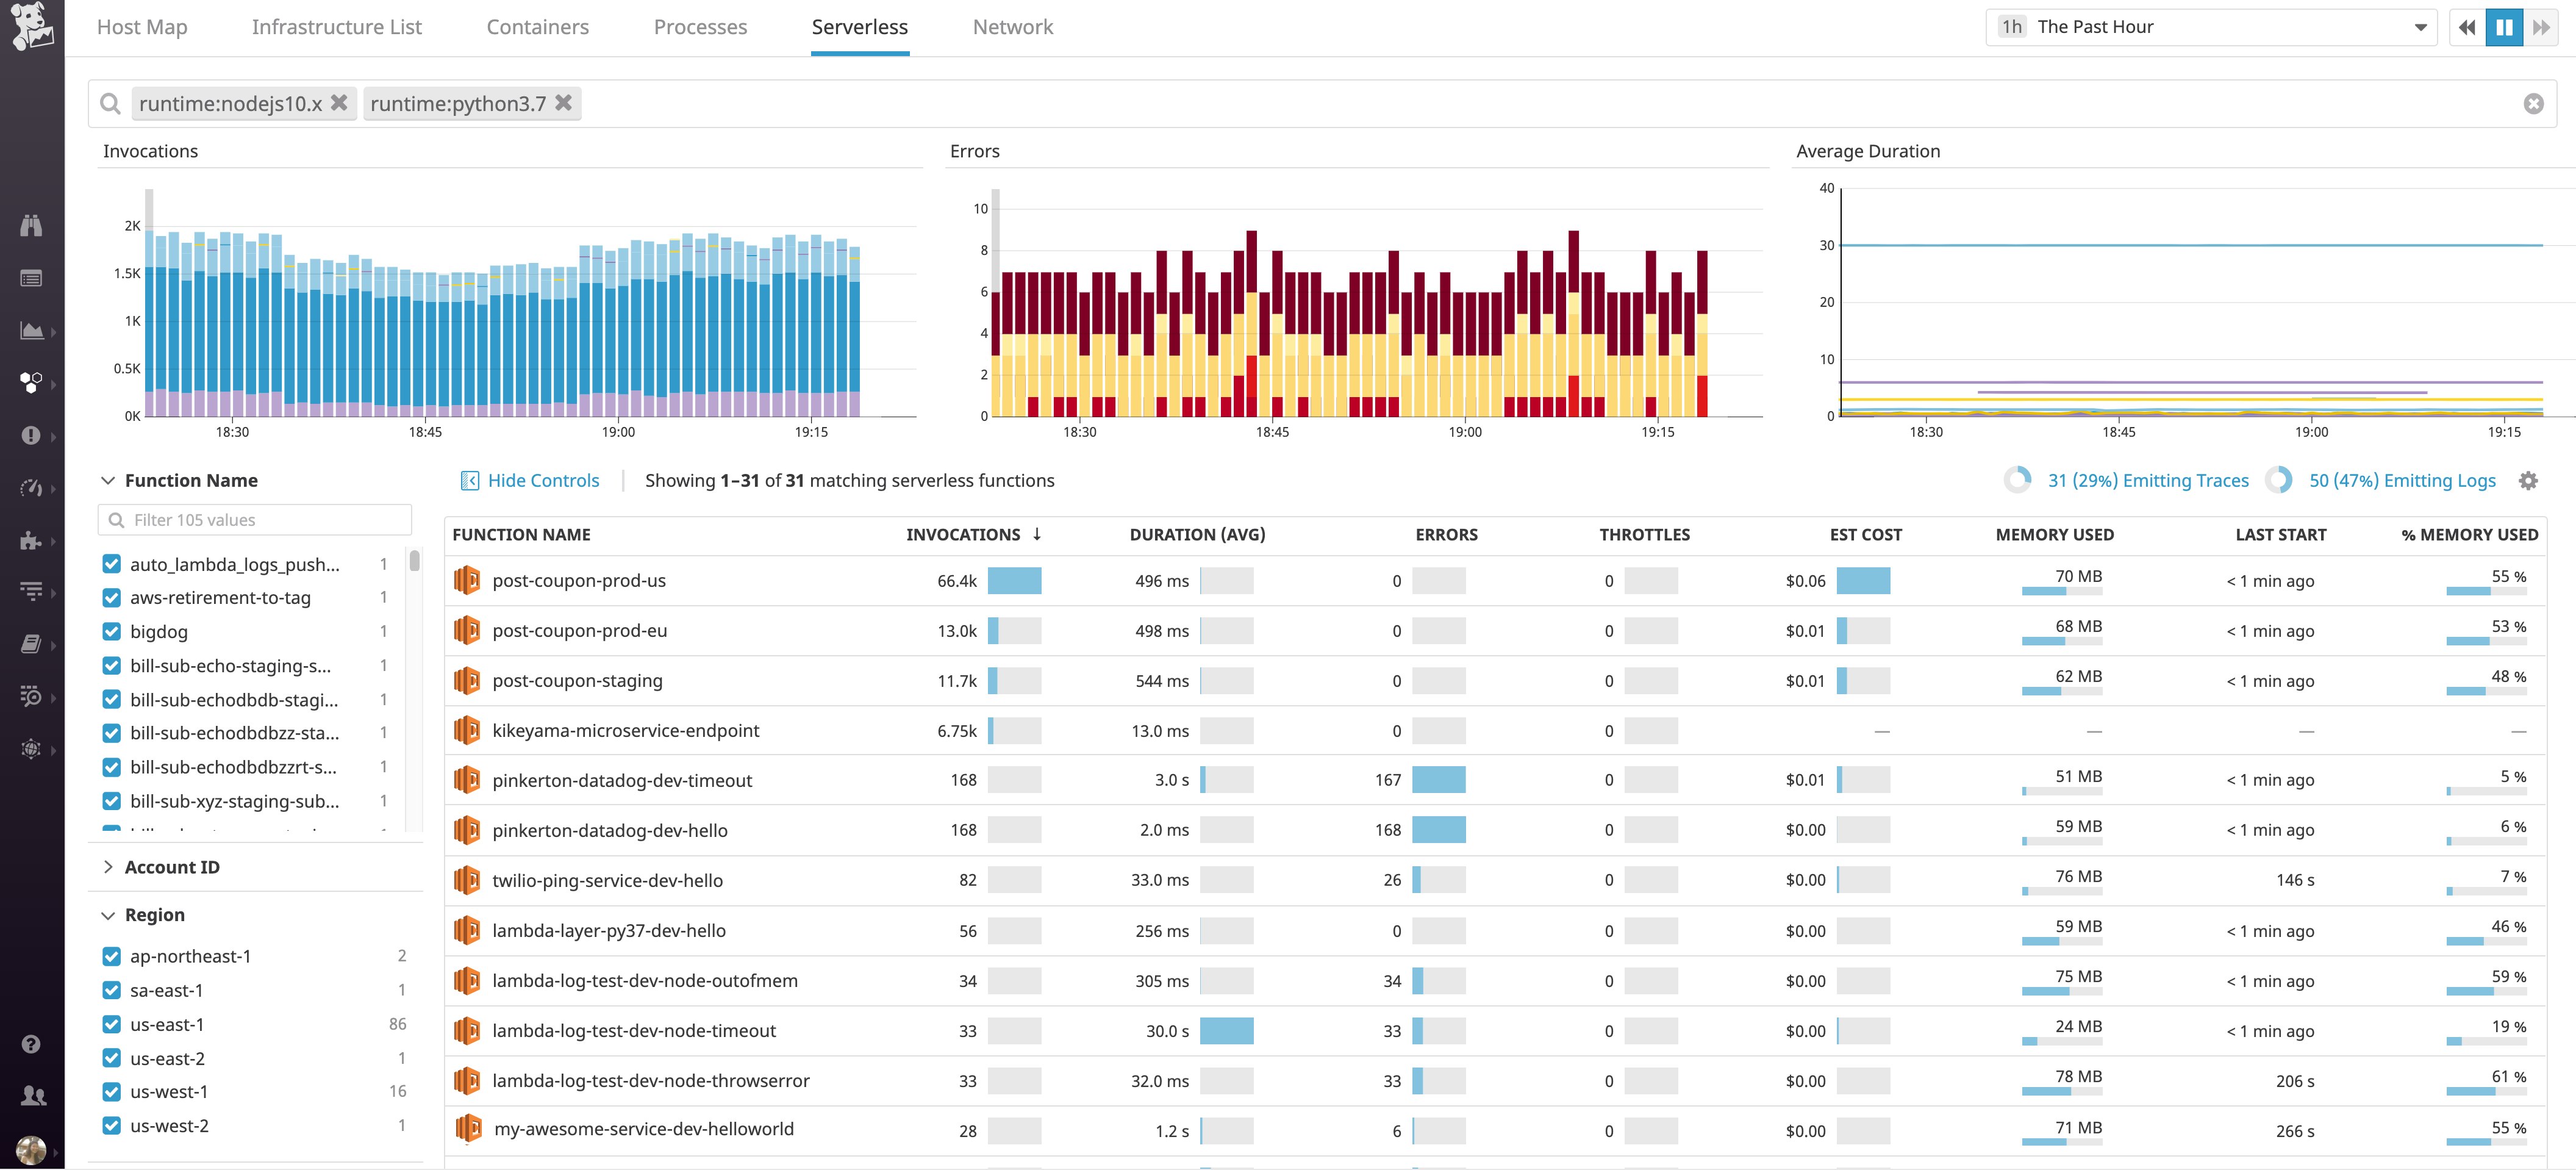This screenshot has height=1170, width=2576.
Task: Open APM using the gauge sidebar icon
Action: pos(31,488)
